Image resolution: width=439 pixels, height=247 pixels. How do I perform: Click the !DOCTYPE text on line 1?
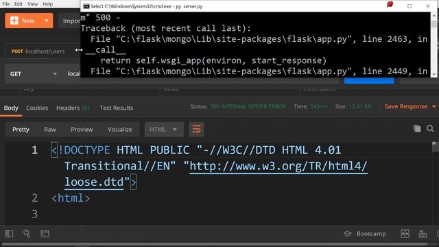point(84,150)
